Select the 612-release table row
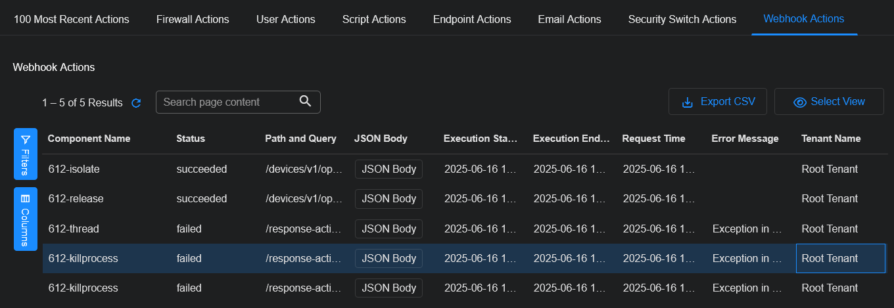This screenshot has height=308, width=894. coord(76,198)
